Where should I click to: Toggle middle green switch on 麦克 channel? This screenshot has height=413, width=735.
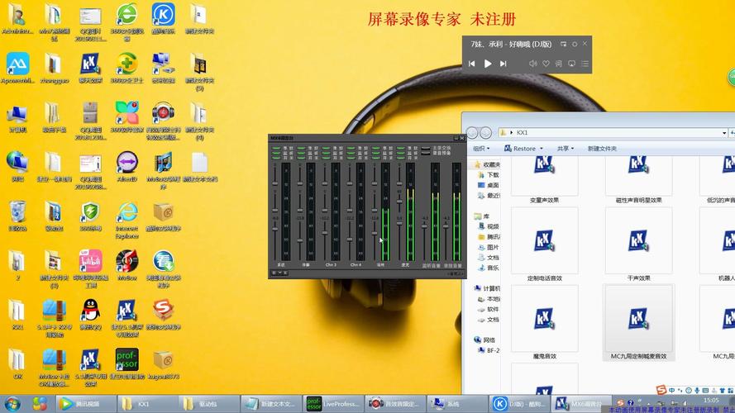pyautogui.click(x=401, y=153)
